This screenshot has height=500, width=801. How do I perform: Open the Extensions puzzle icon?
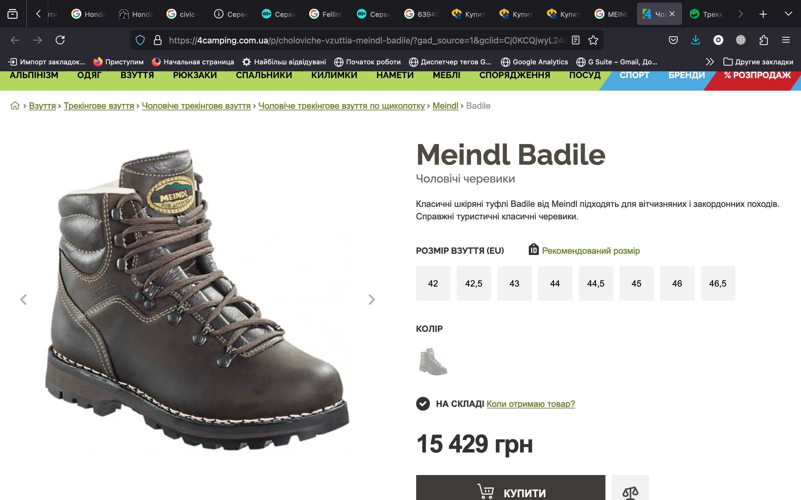tap(763, 40)
